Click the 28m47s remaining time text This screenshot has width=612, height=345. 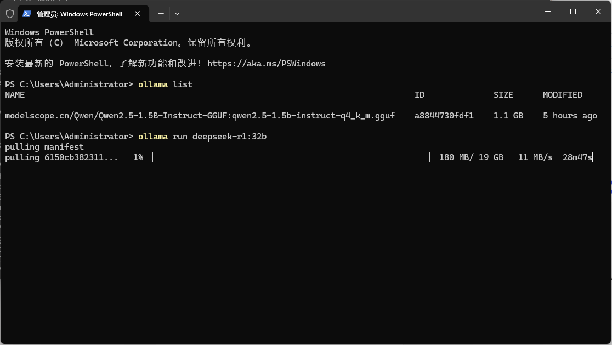577,157
